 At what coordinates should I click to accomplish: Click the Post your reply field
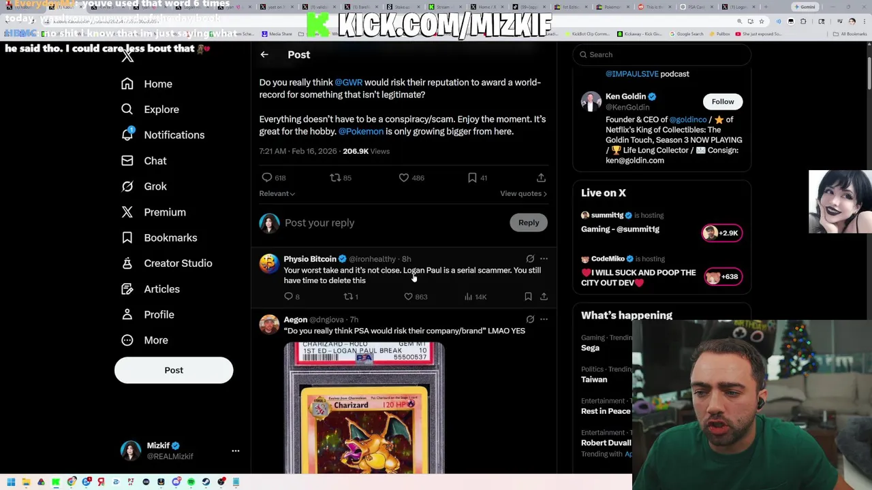tap(392, 223)
